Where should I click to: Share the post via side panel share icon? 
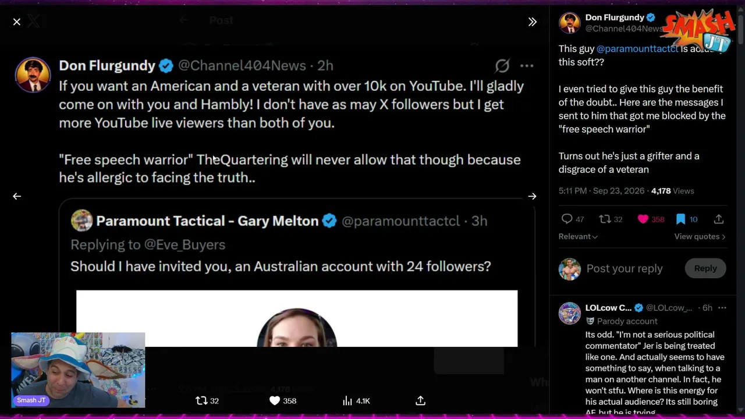[719, 219]
